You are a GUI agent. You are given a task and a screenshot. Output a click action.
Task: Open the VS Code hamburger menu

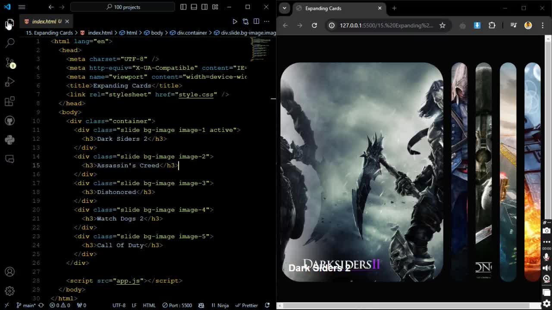pyautogui.click(x=22, y=7)
